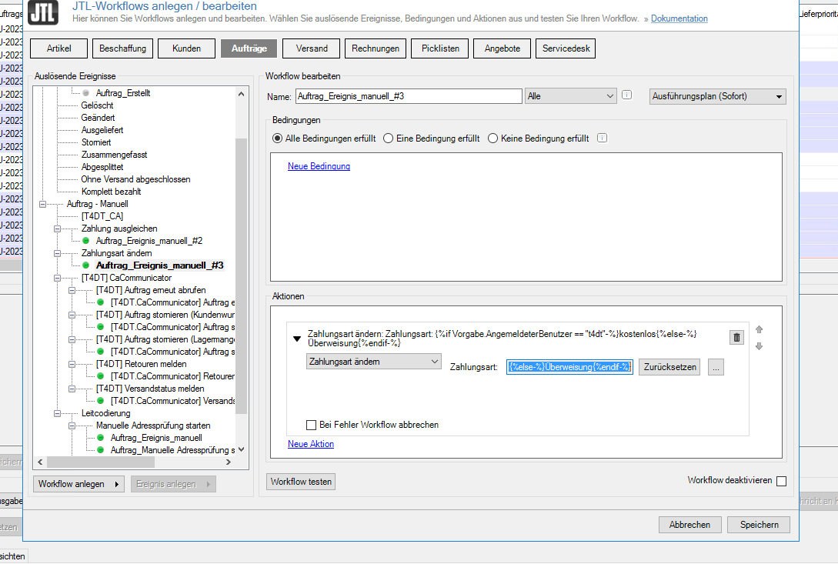
Task: Click the Neue Bedingung link
Action: point(319,166)
